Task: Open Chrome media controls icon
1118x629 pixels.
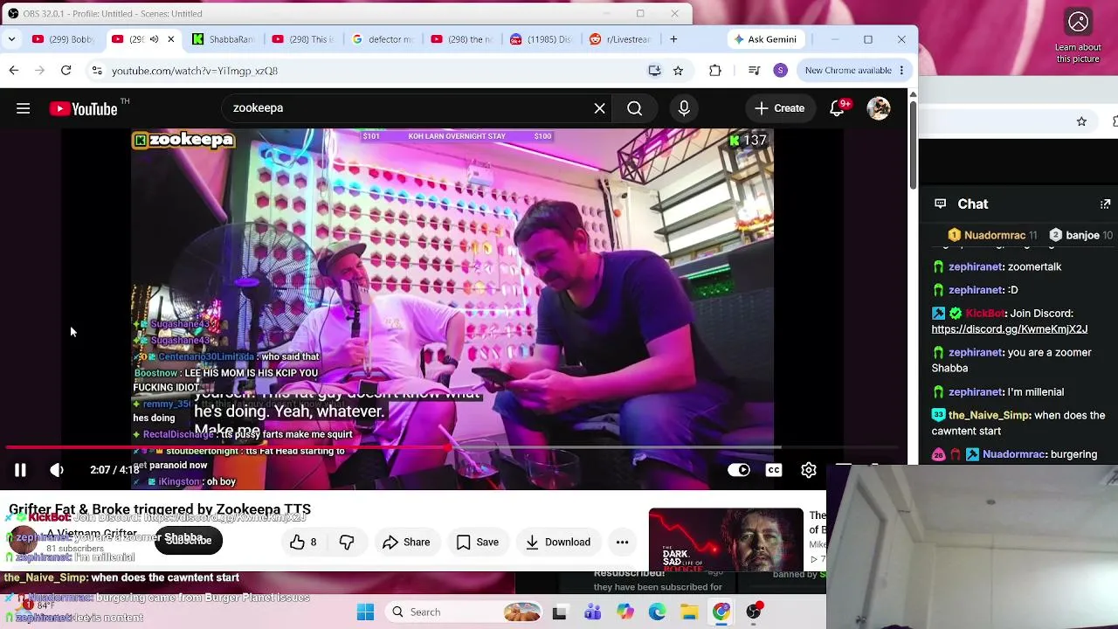Action: pyautogui.click(x=755, y=71)
